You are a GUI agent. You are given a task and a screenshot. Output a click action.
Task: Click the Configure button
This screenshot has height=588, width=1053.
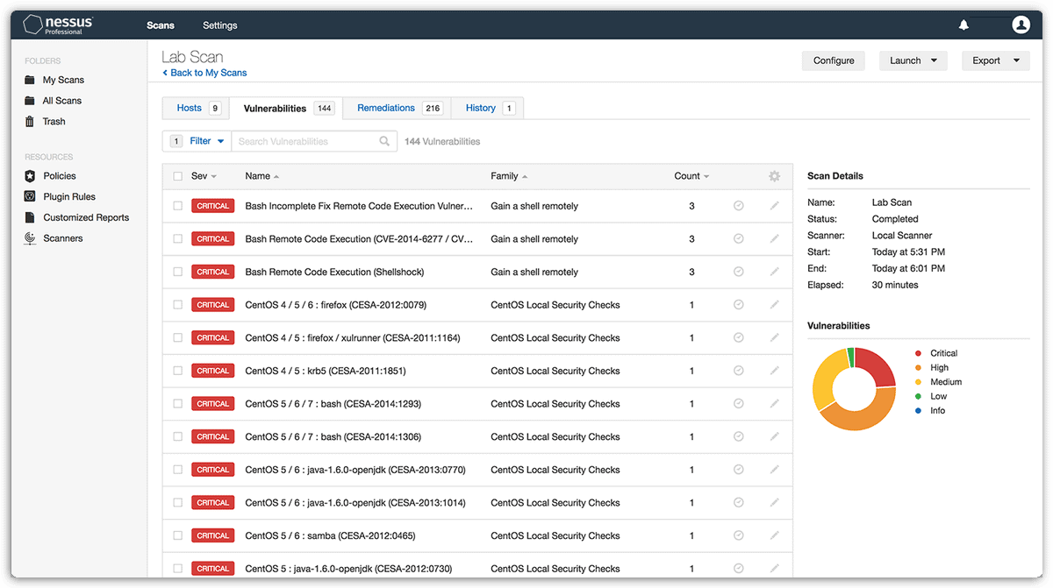click(x=834, y=60)
